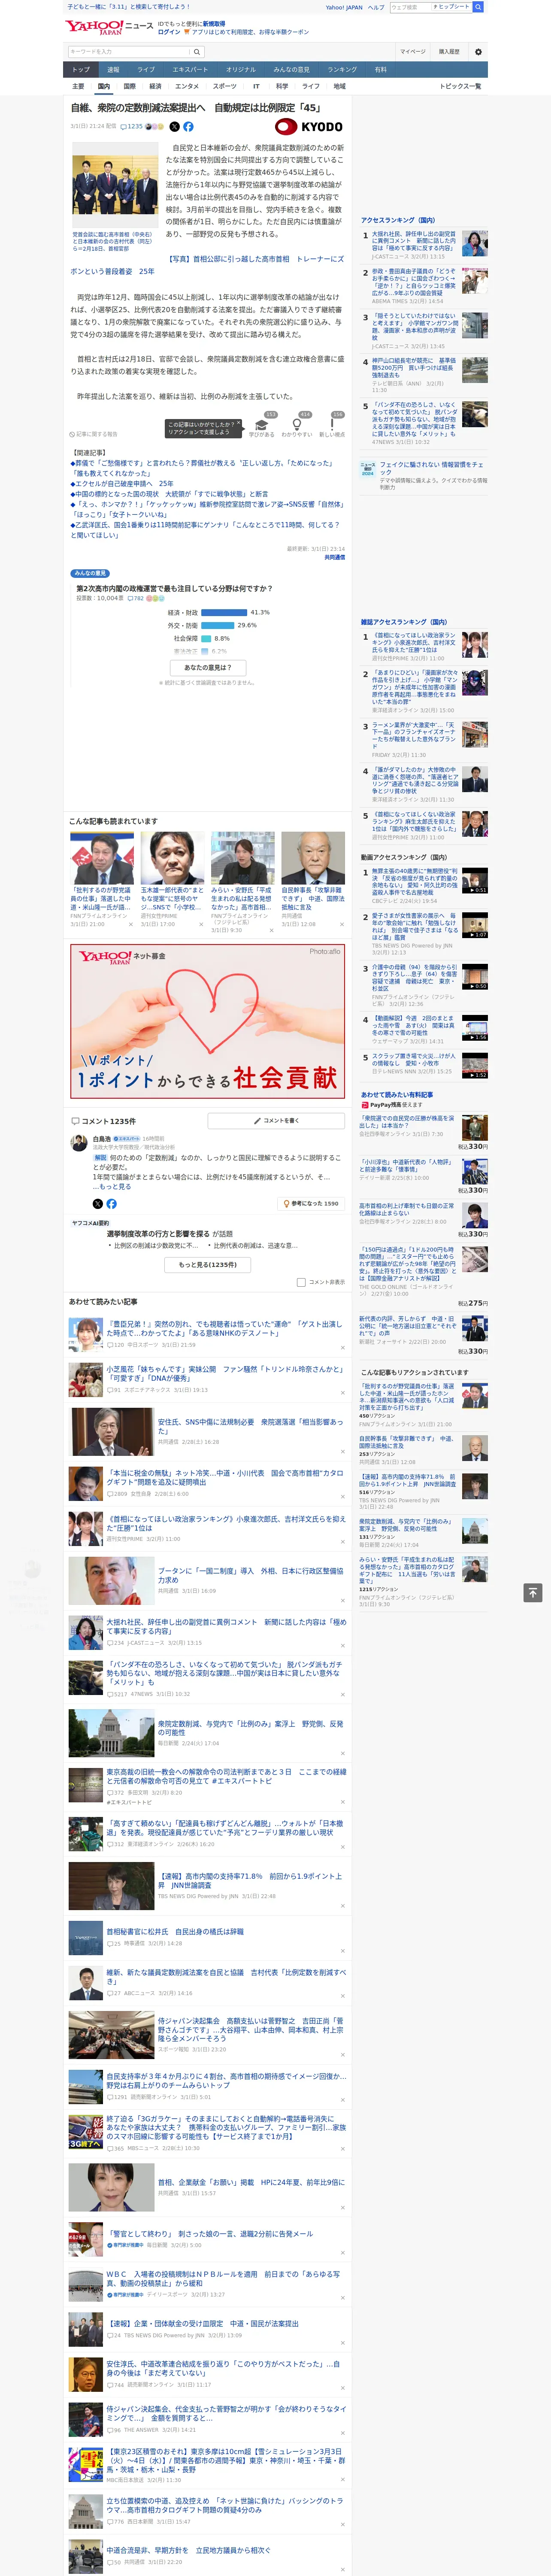Open related link エクセルが自己破産申請へ 25年
This screenshot has width=551, height=2576.
121,483
